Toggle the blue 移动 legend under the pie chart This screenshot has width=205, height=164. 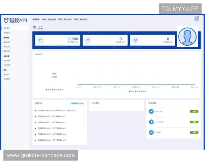[x=48, y=90]
